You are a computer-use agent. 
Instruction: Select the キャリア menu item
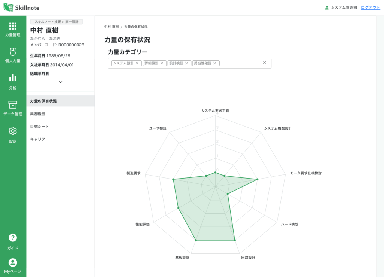click(37, 139)
